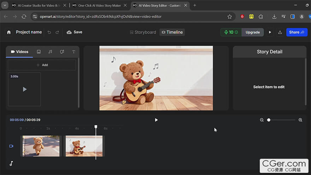Share the project

tap(297, 32)
